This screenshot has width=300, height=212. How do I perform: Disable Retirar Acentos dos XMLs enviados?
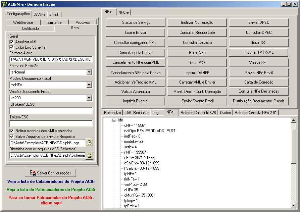[11, 131]
